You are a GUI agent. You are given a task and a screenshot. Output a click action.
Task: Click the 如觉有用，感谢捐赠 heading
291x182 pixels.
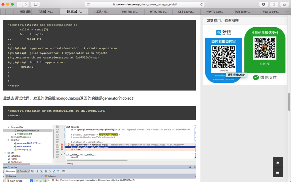tap(222, 21)
